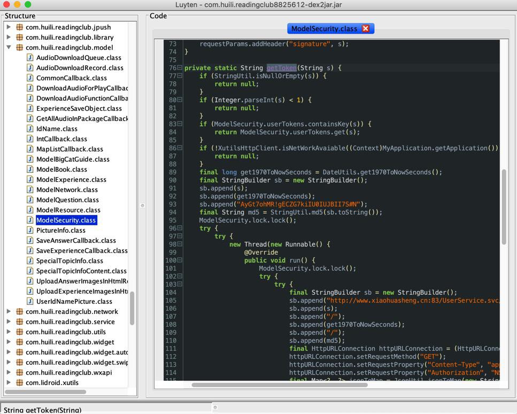
Task: Fold the getToken method at line 76
Action: (180, 68)
